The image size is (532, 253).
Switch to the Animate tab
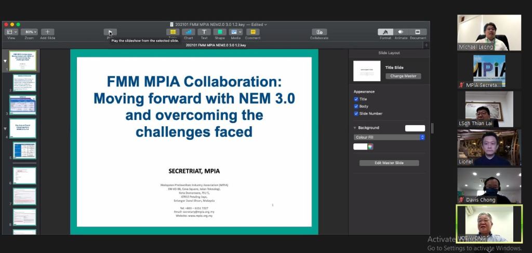401,32
